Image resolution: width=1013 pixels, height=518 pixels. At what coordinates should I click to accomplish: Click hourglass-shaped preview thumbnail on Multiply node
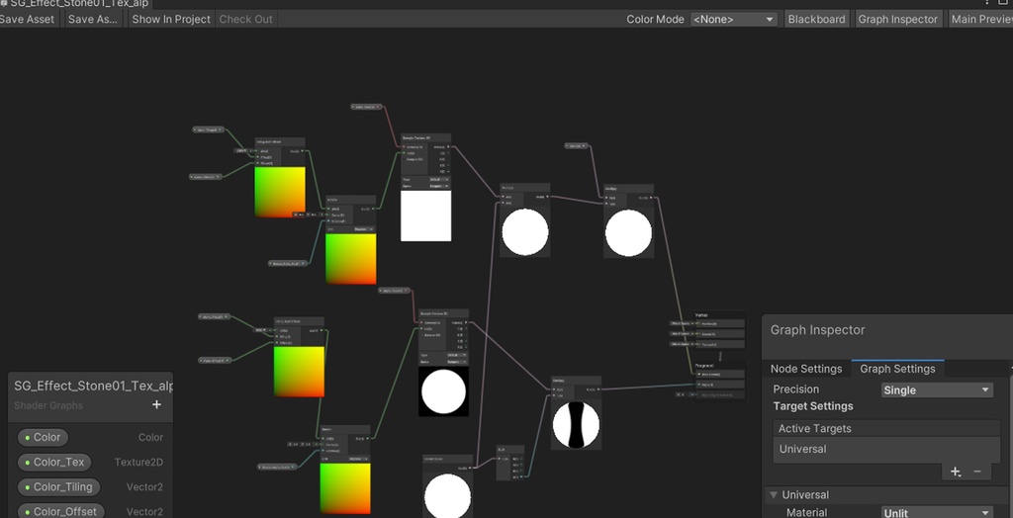pos(577,425)
